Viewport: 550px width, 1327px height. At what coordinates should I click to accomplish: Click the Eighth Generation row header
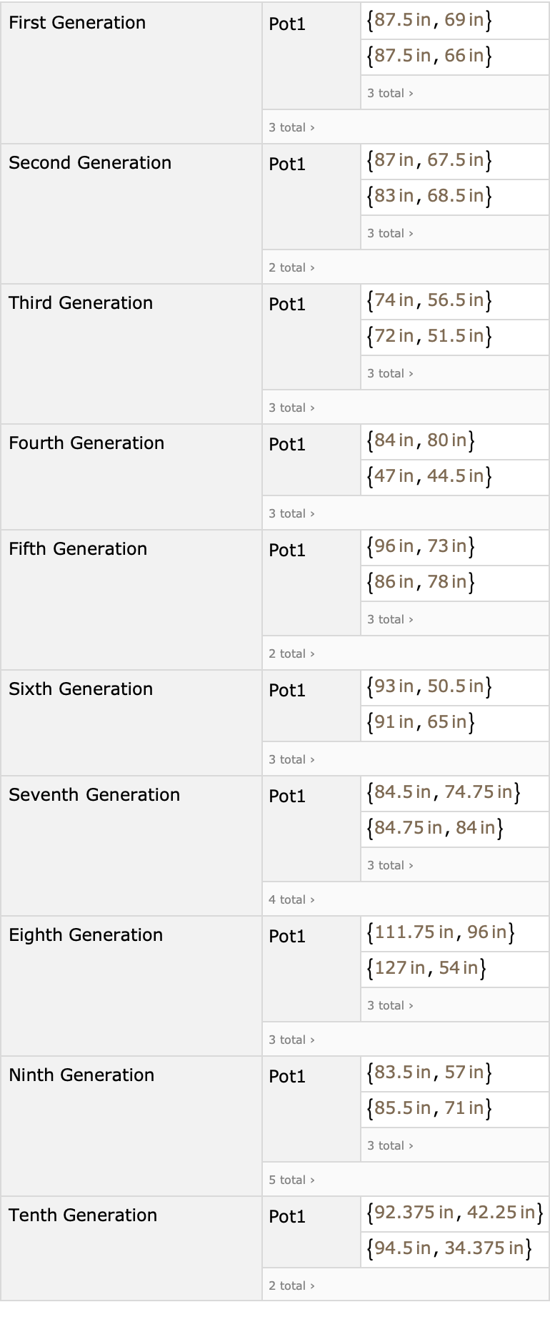pos(86,935)
